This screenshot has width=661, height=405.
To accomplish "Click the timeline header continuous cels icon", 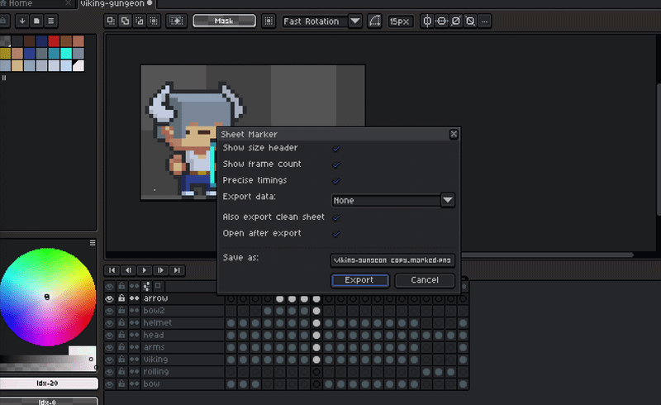I will [x=134, y=286].
